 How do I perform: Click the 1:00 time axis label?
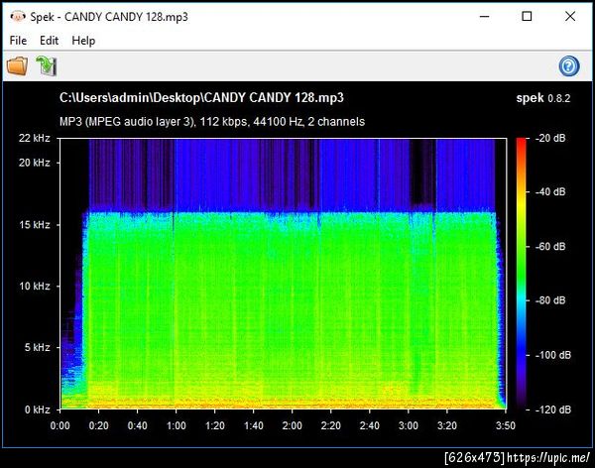tap(177, 425)
